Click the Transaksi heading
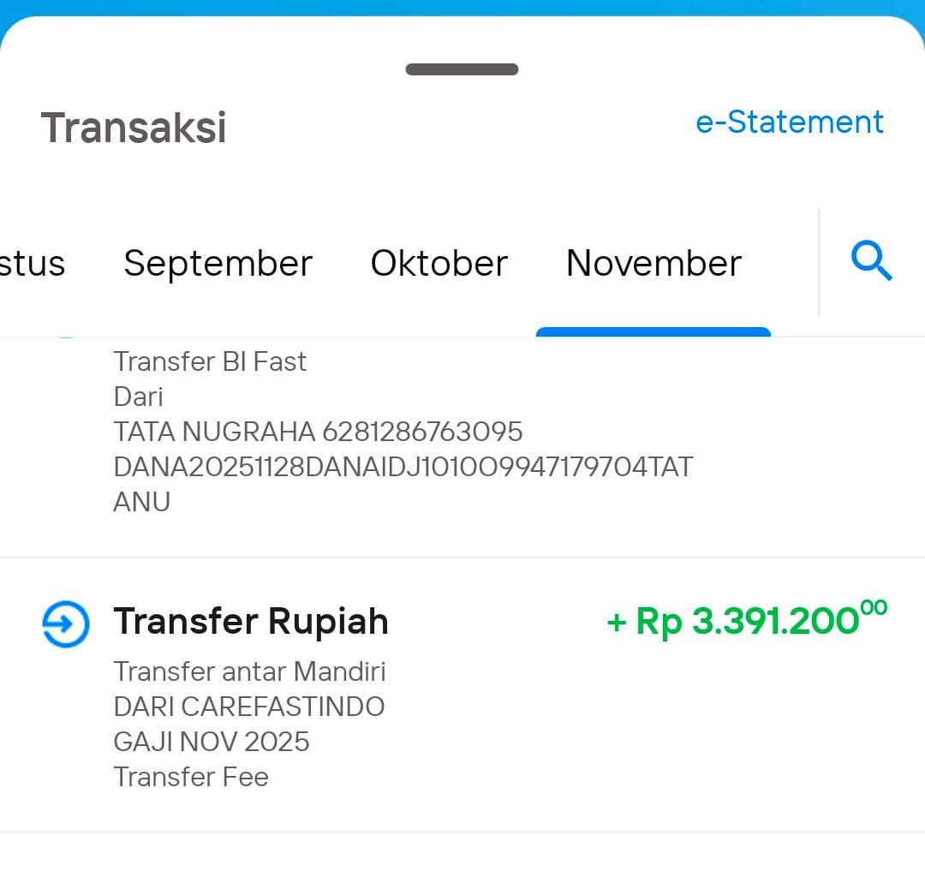This screenshot has height=877, width=925. pos(134,128)
